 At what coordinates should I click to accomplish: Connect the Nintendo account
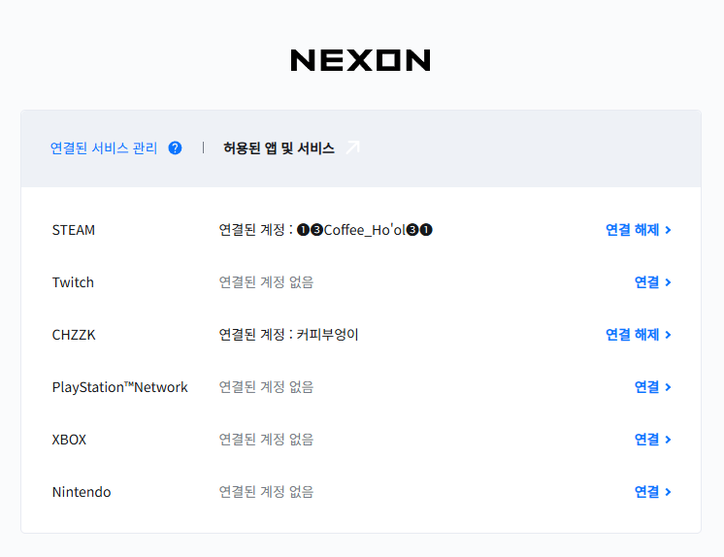coord(646,492)
